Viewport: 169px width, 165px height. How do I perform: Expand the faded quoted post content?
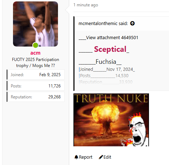106,82
